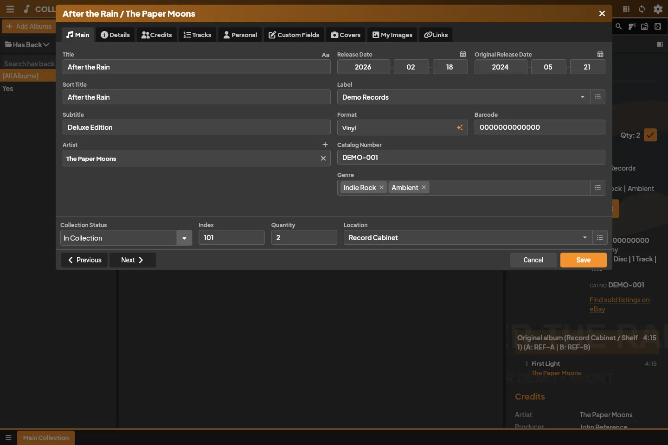Open the Covers tab
Image resolution: width=668 pixels, height=445 pixels.
pos(346,35)
